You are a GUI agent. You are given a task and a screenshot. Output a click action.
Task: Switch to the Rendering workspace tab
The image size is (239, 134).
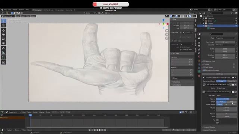pyautogui.click(x=69, y=10)
